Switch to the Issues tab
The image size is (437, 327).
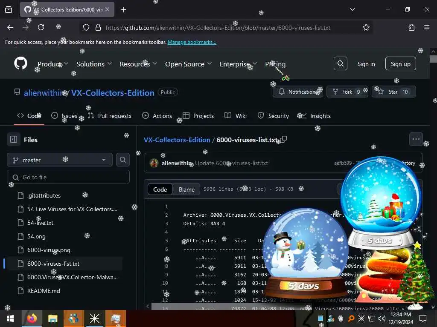64,116
